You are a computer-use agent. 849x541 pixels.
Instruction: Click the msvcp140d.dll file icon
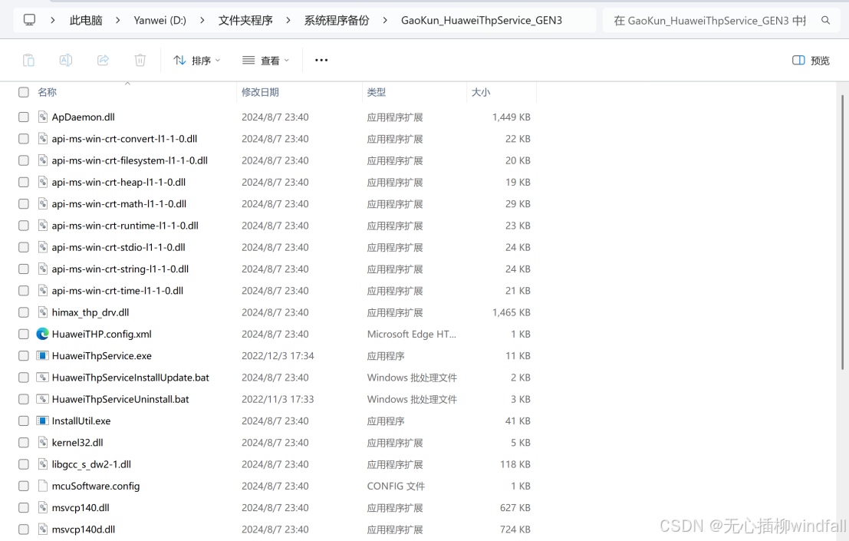pyautogui.click(x=43, y=529)
